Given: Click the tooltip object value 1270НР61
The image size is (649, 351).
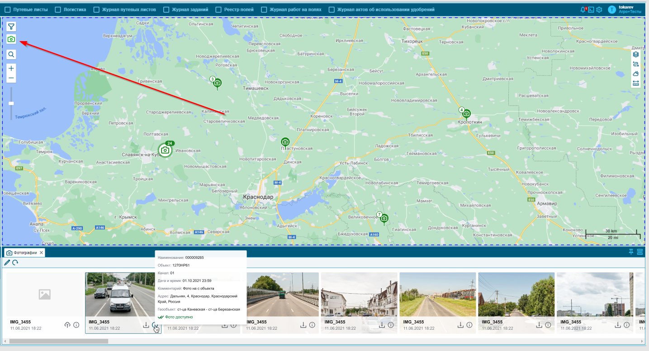Looking at the screenshot, I should point(181,265).
